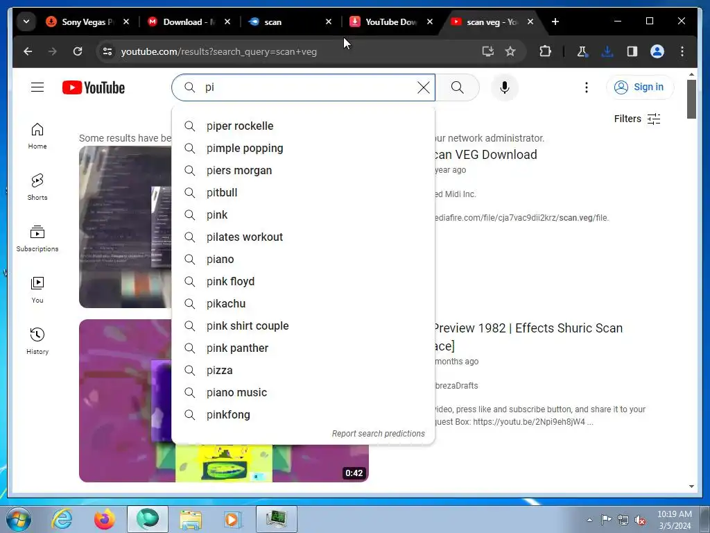The height and width of the screenshot is (533, 710).
Task: Open History in the sidebar
Action: [37, 341]
